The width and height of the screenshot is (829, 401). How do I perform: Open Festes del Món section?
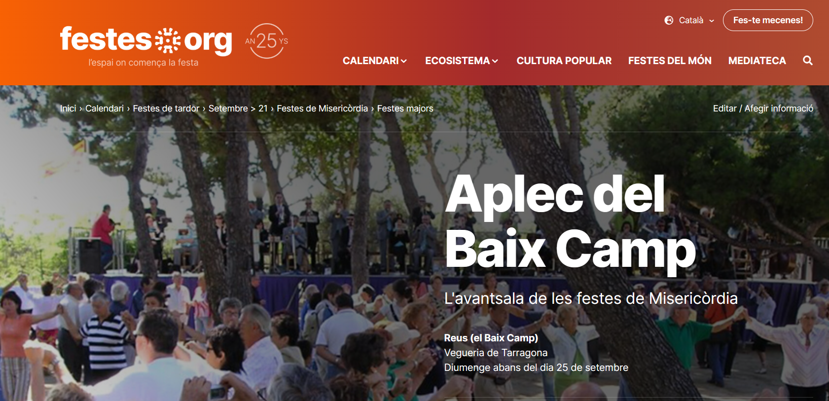point(670,61)
